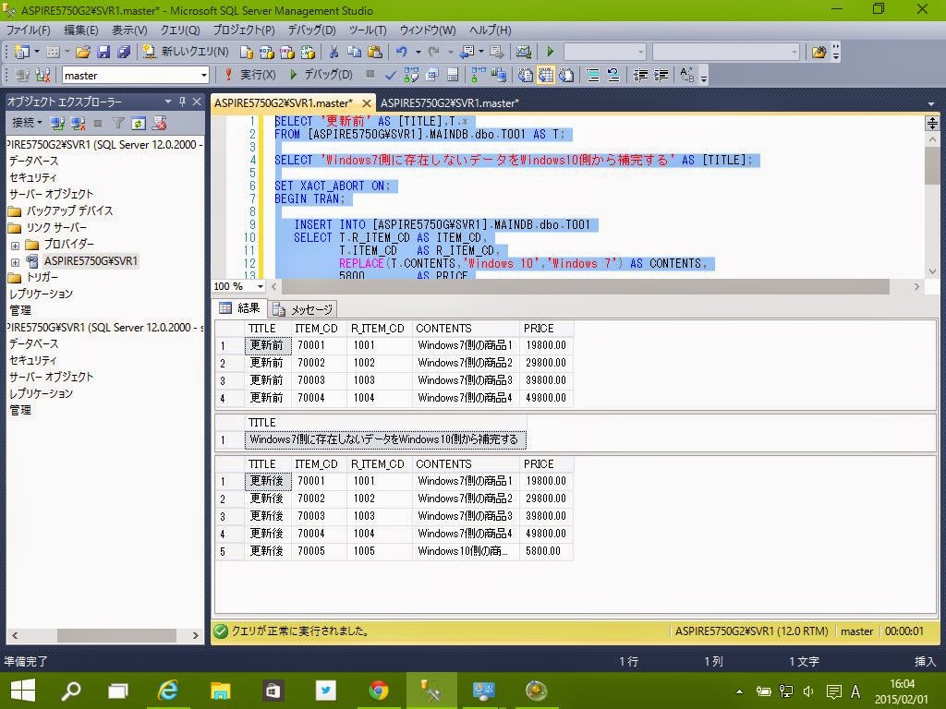Viewport: 946px width, 709px height.
Task: Open the 100 % zoom dropdown
Action: click(261, 286)
